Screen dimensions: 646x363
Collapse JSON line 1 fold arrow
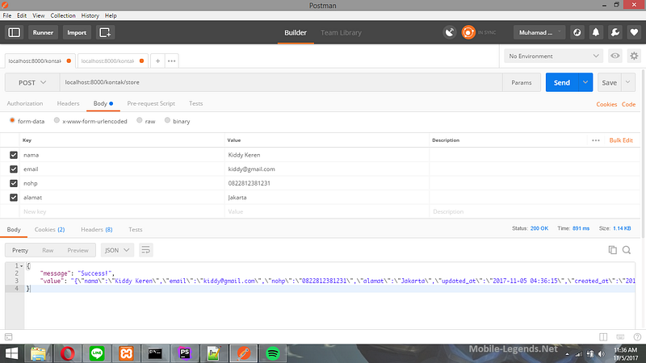(22, 266)
